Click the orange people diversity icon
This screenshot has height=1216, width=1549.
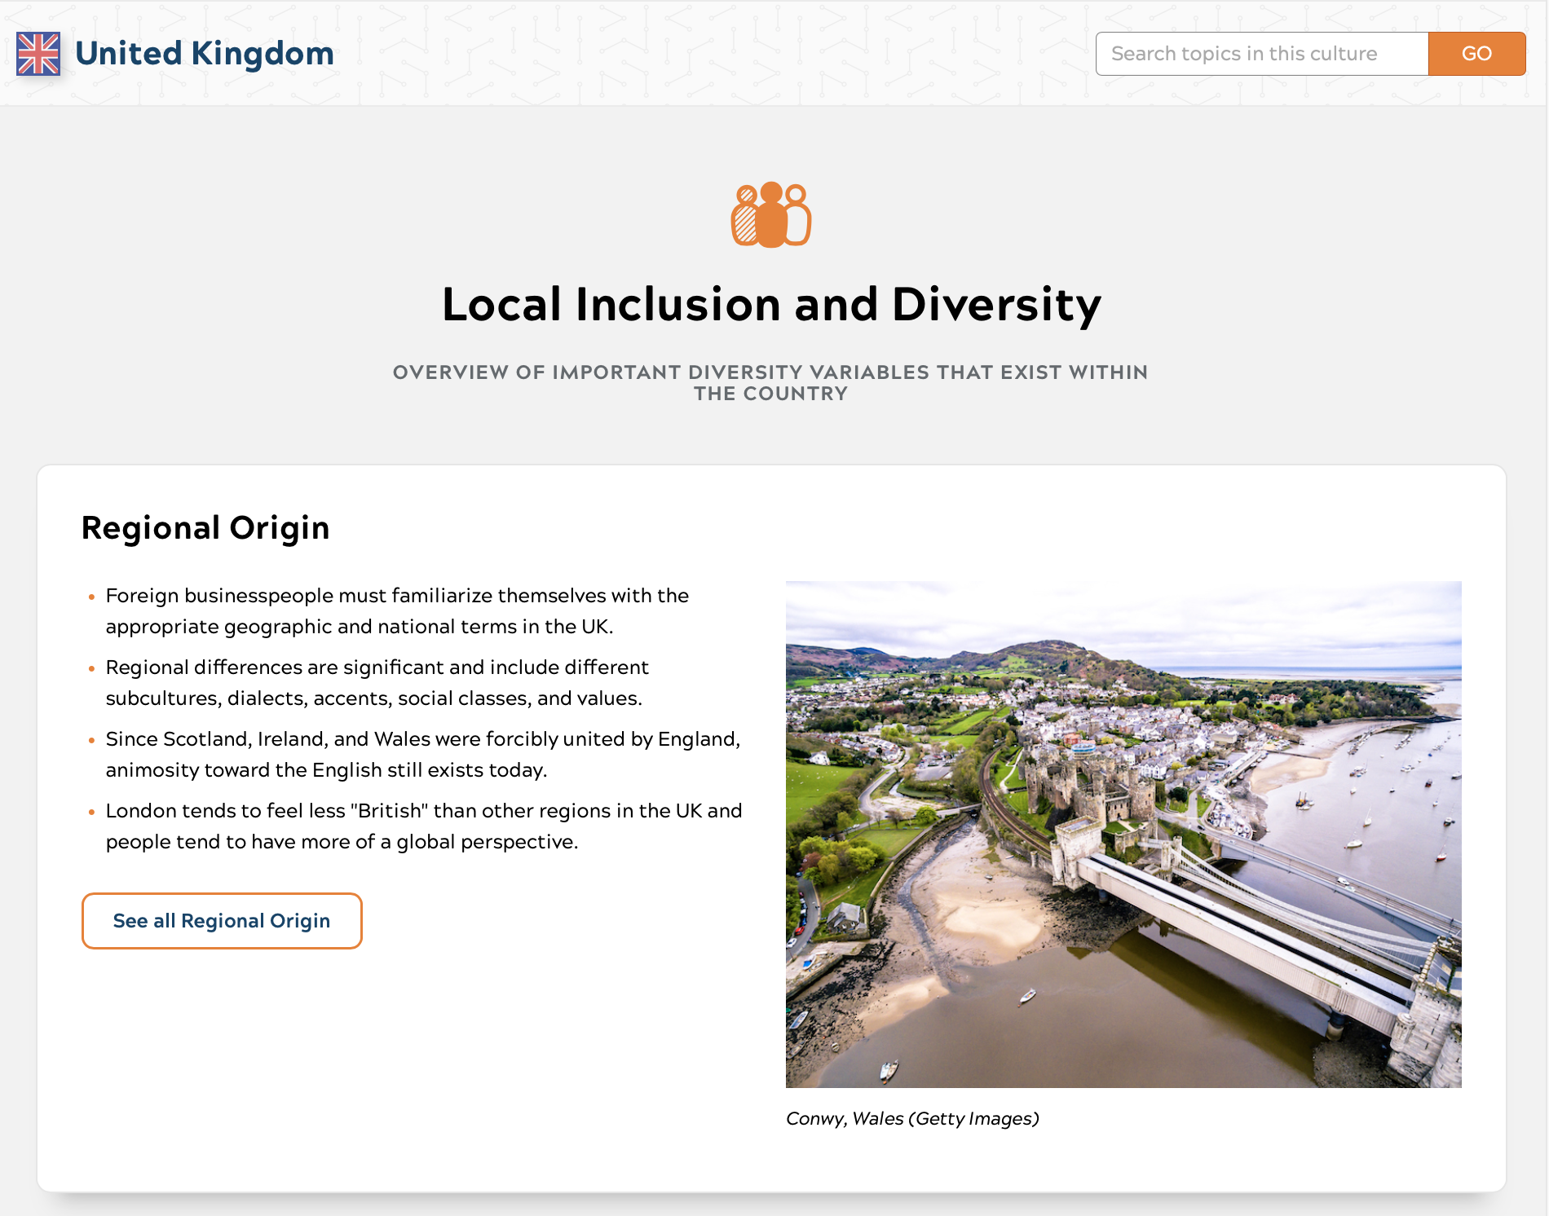771,214
